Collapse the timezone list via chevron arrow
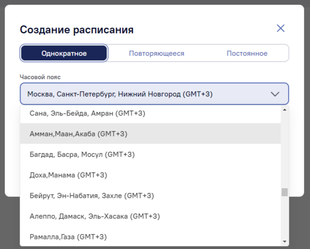310x249 pixels. (275, 94)
